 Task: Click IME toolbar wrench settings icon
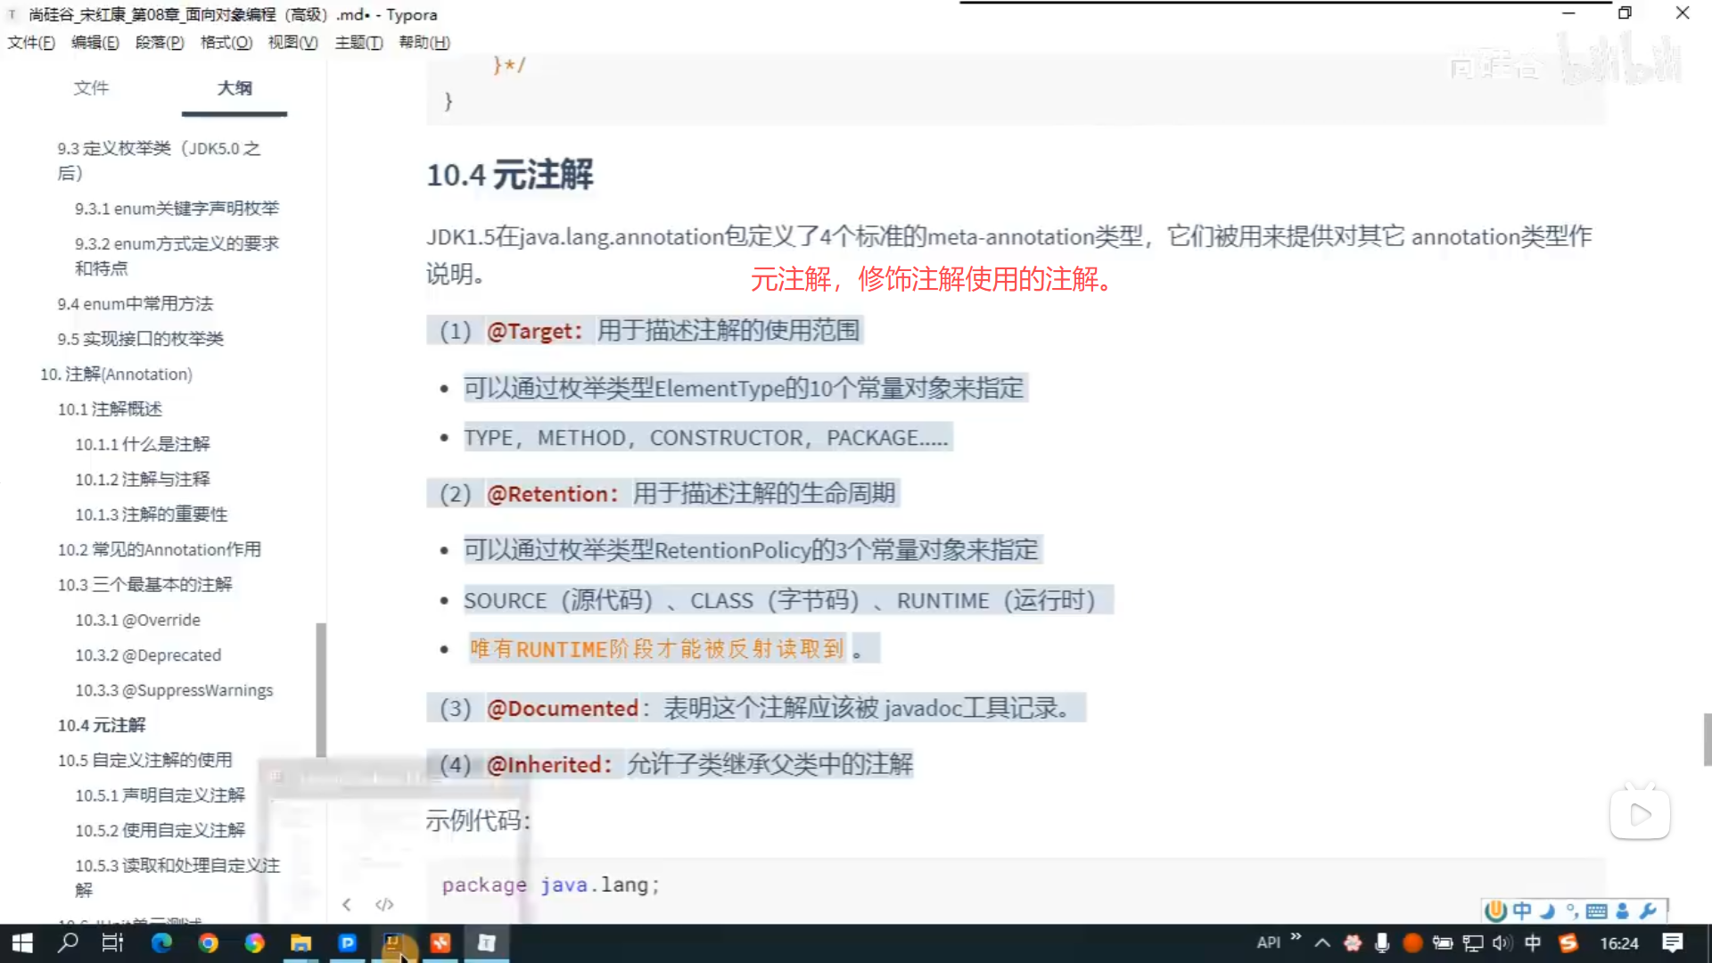click(x=1648, y=910)
